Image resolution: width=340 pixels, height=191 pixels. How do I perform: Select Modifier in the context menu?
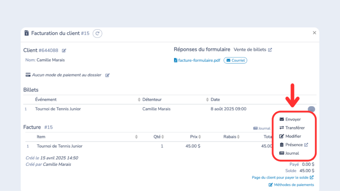(x=293, y=136)
